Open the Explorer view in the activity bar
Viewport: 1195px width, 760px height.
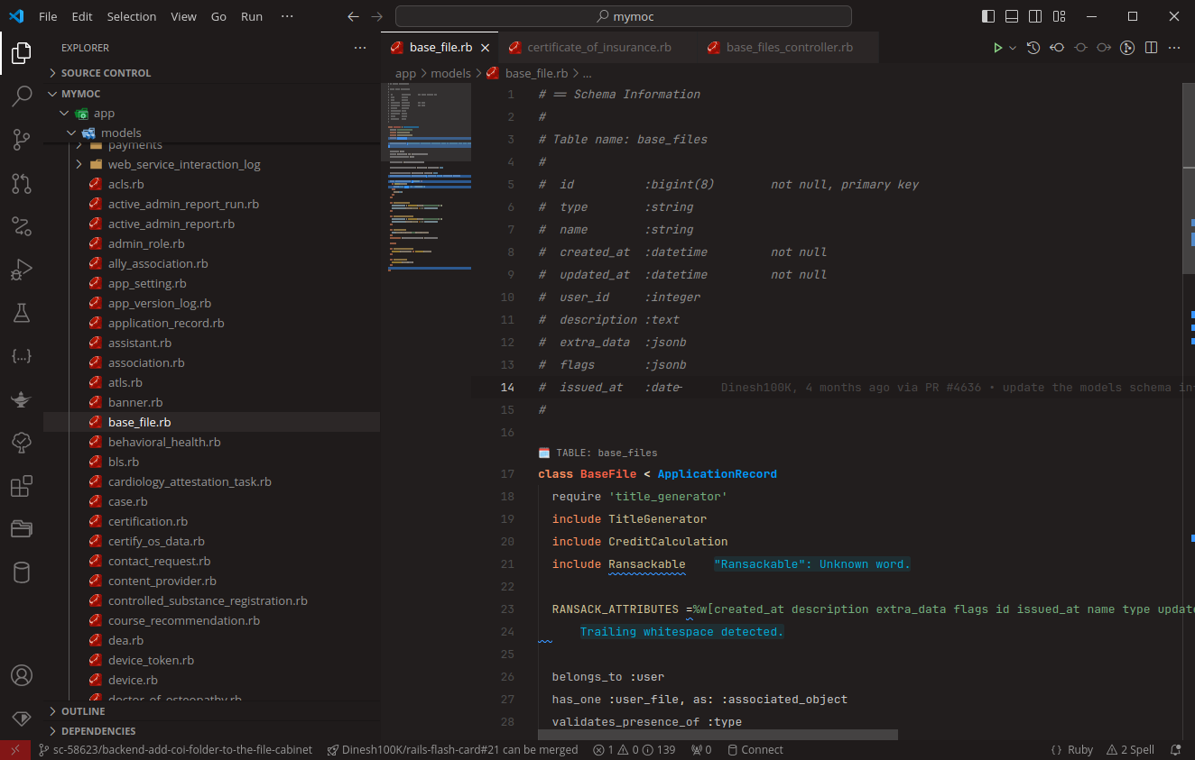(x=22, y=53)
